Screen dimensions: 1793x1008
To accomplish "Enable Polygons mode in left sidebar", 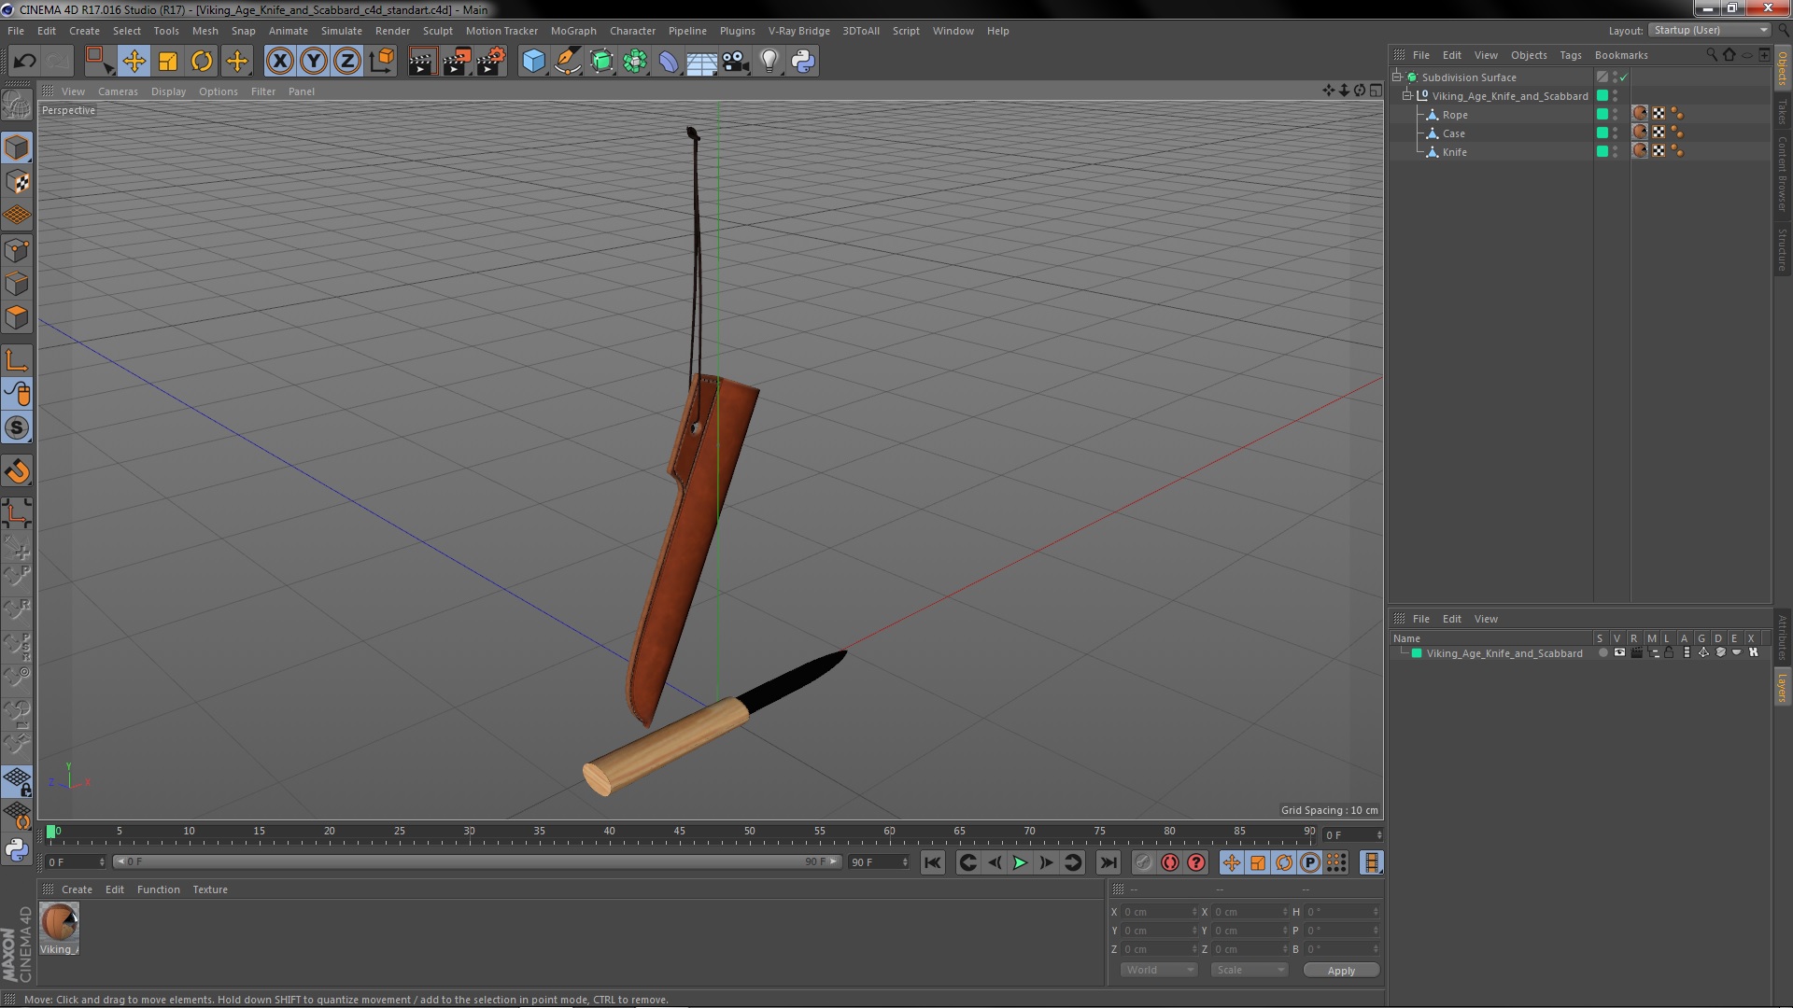I will (17, 317).
